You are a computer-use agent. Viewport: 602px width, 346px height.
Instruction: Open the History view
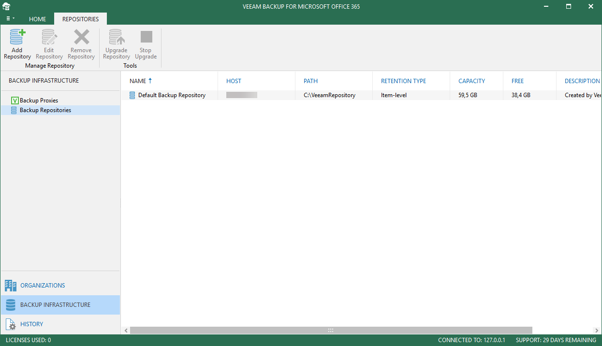[x=60, y=324]
